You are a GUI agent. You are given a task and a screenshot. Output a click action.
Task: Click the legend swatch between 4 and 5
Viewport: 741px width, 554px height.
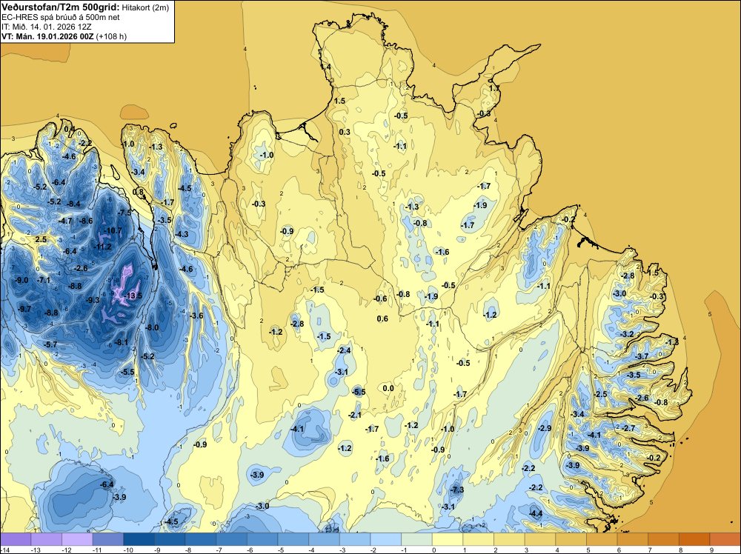(571, 539)
